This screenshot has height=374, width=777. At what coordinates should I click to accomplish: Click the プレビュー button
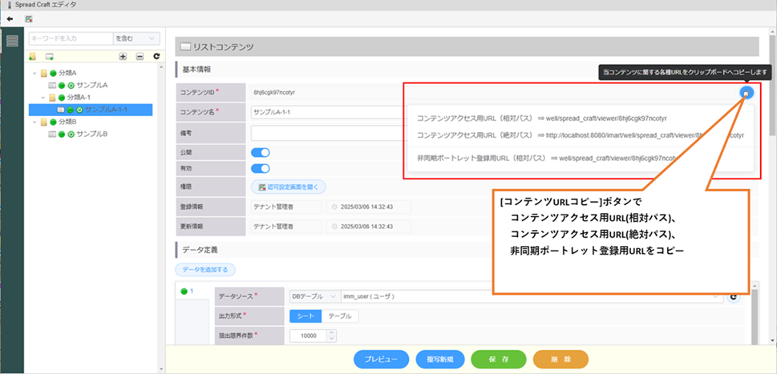coord(381,360)
